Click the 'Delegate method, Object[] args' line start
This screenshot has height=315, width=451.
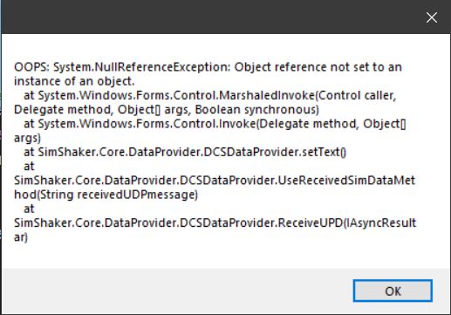click(101, 110)
